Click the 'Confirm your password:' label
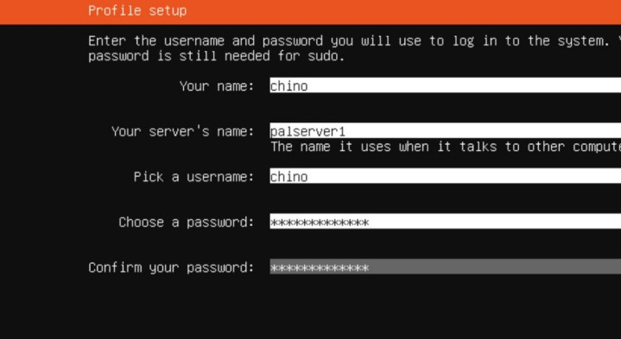621x339 pixels. point(171,267)
